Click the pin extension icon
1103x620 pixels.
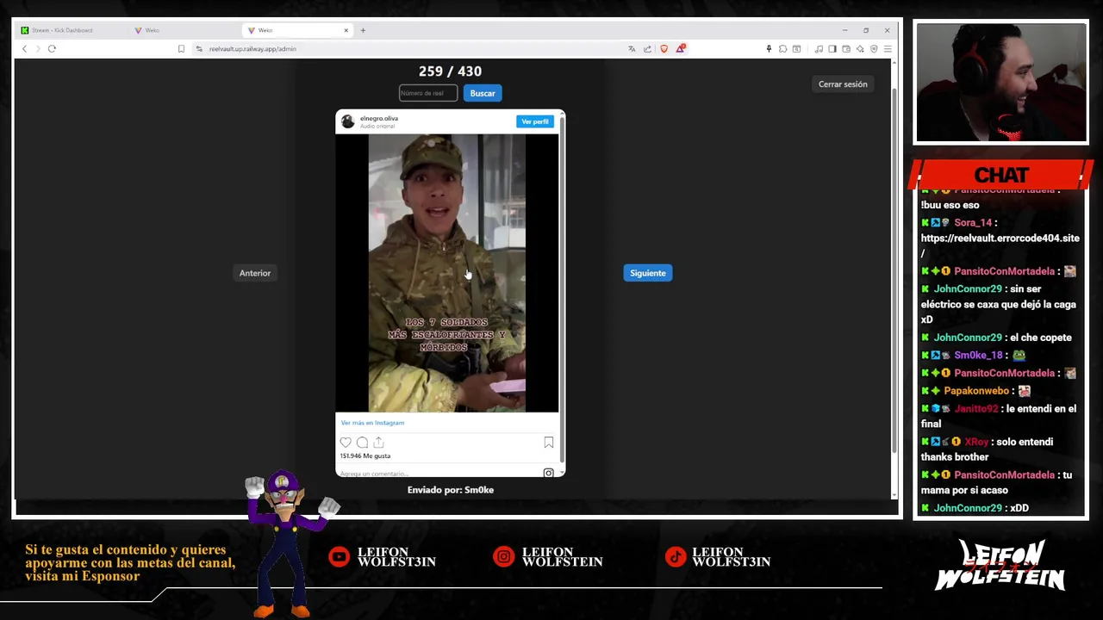coord(769,49)
